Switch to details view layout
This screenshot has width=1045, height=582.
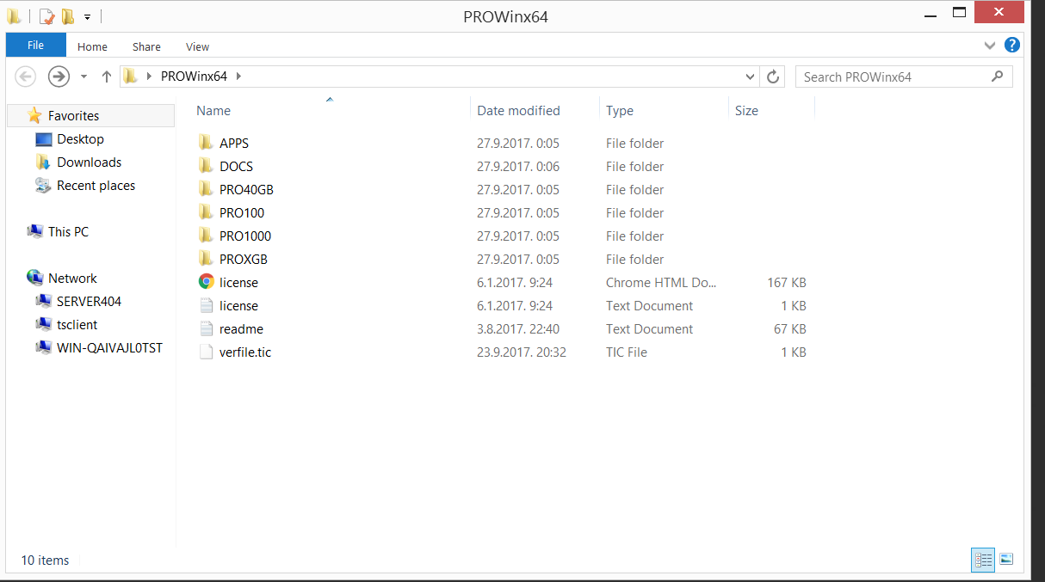point(983,560)
